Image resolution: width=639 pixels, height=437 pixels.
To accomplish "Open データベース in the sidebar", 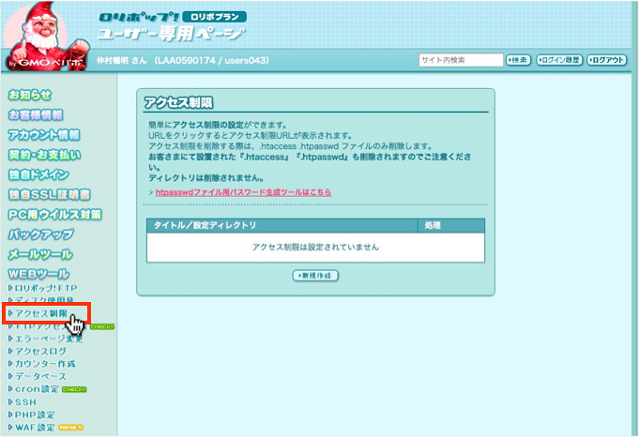I will 40,377.
